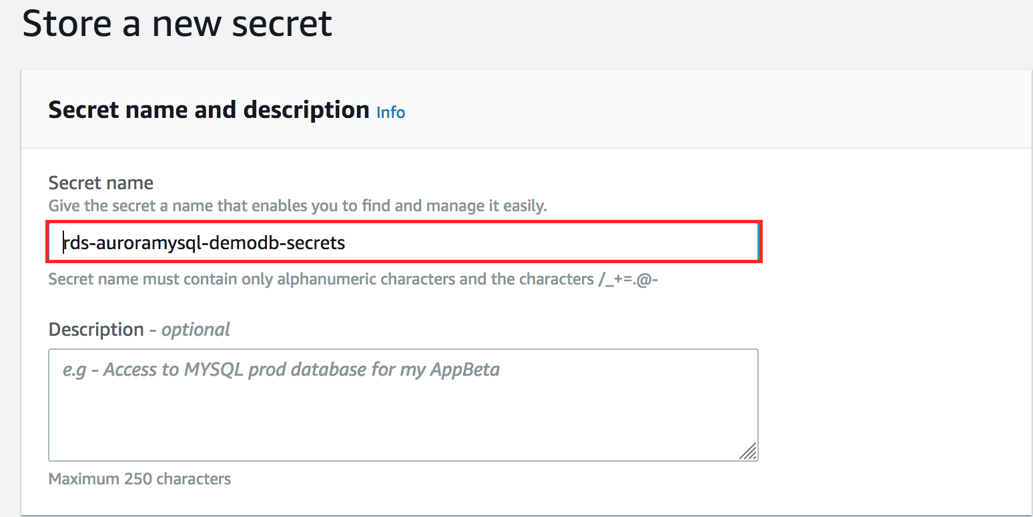1033x517 pixels.
Task: Click the word 'auroramysql' in the Secret name
Action: tap(155, 243)
